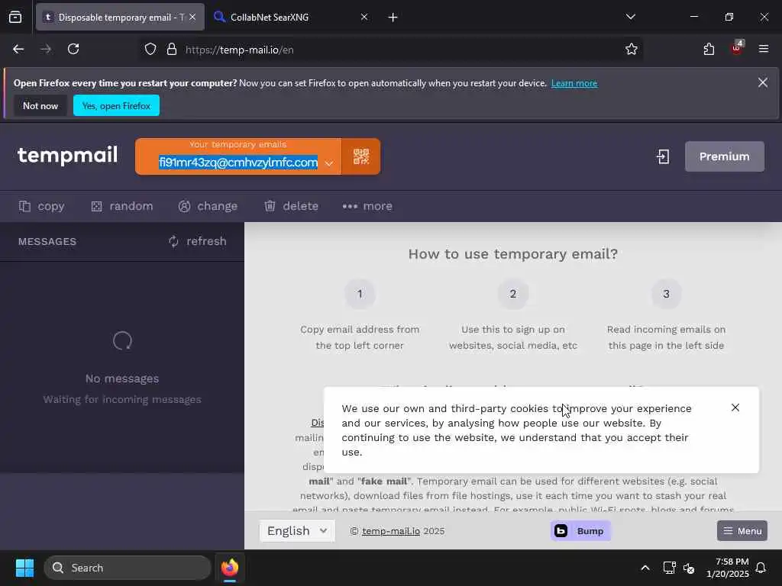Click the 'Waiting for incoming messages' text
Viewport: 782px width, 586px height.
[122, 400]
